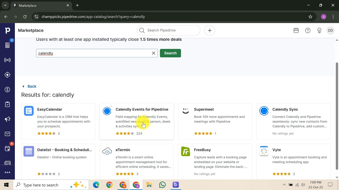Click the Pipedrive logo in the sidebar
Image resolution: width=339 pixels, height=190 pixels.
pyautogui.click(x=7, y=30)
